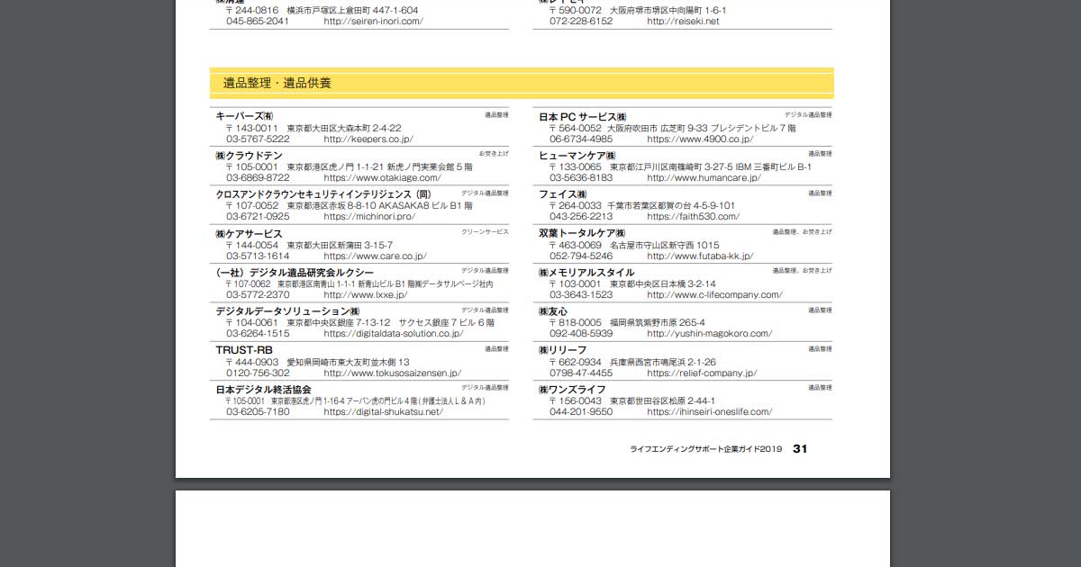Select the phone number 092-408-5939
1081x567 pixels.
point(581,334)
